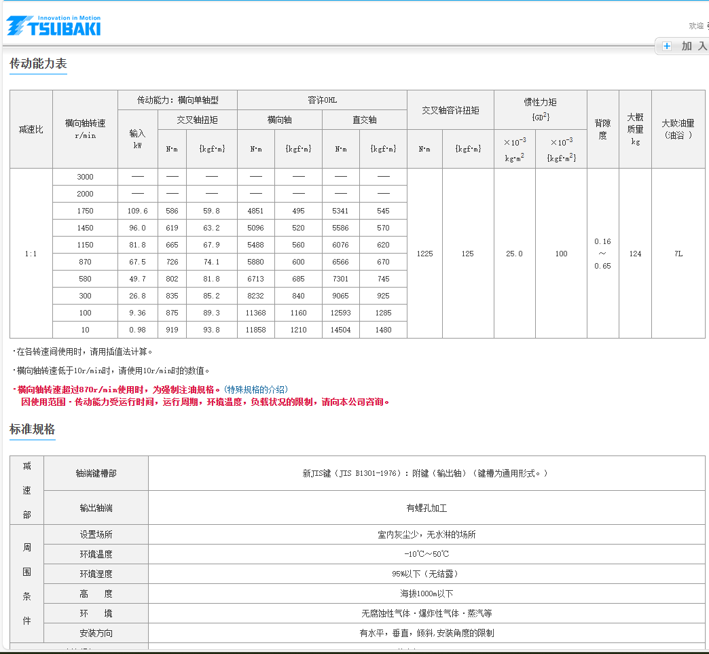Select the 惯性力矩 {GD²} header cell
The width and height of the screenshot is (709, 654).
pos(541,109)
